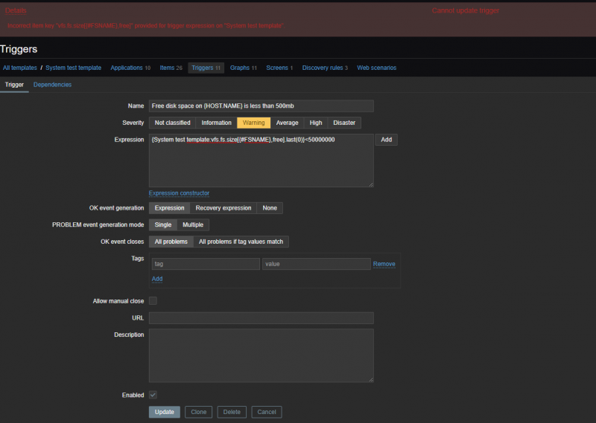Open the All templates link
This screenshot has height=423, width=596.
pos(19,68)
